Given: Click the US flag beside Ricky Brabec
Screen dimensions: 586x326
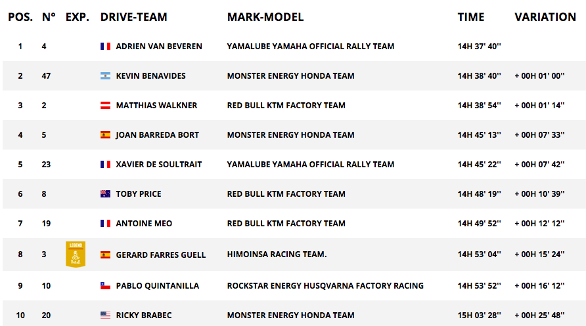Looking at the screenshot, I should 105,316.
